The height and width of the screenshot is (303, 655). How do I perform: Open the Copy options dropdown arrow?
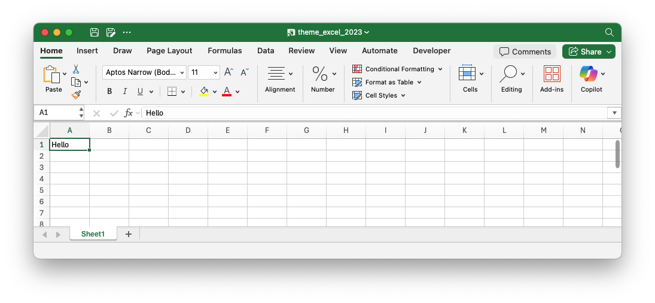pyautogui.click(x=86, y=82)
